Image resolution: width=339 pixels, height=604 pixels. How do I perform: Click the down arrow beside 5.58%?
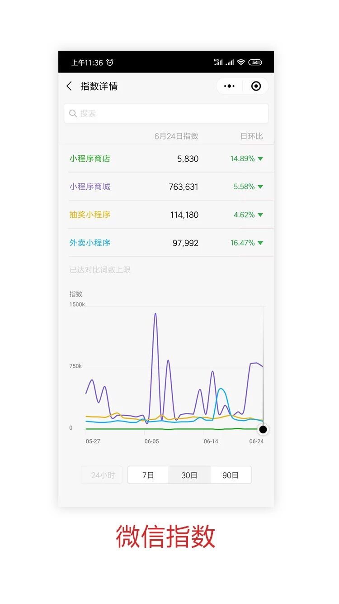(x=260, y=187)
